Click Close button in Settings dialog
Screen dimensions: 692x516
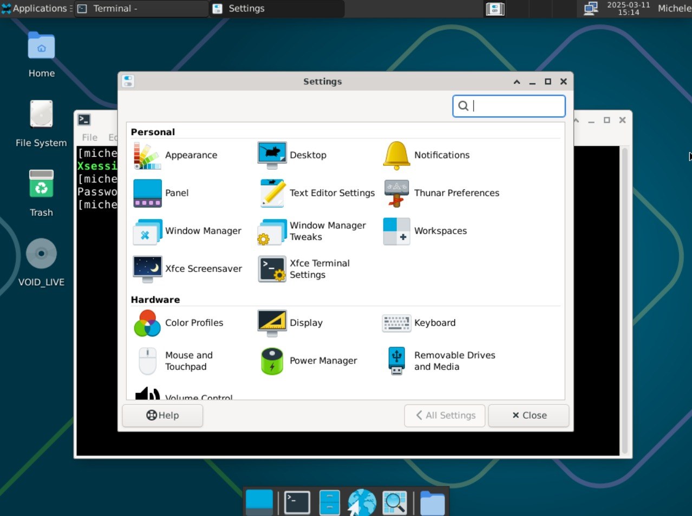coord(529,415)
